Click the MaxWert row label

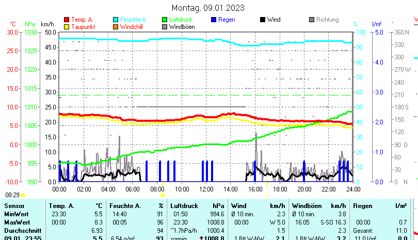(17, 222)
